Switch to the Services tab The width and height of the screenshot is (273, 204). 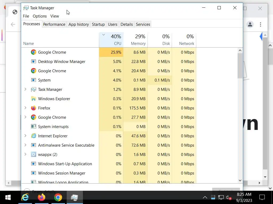143,24
